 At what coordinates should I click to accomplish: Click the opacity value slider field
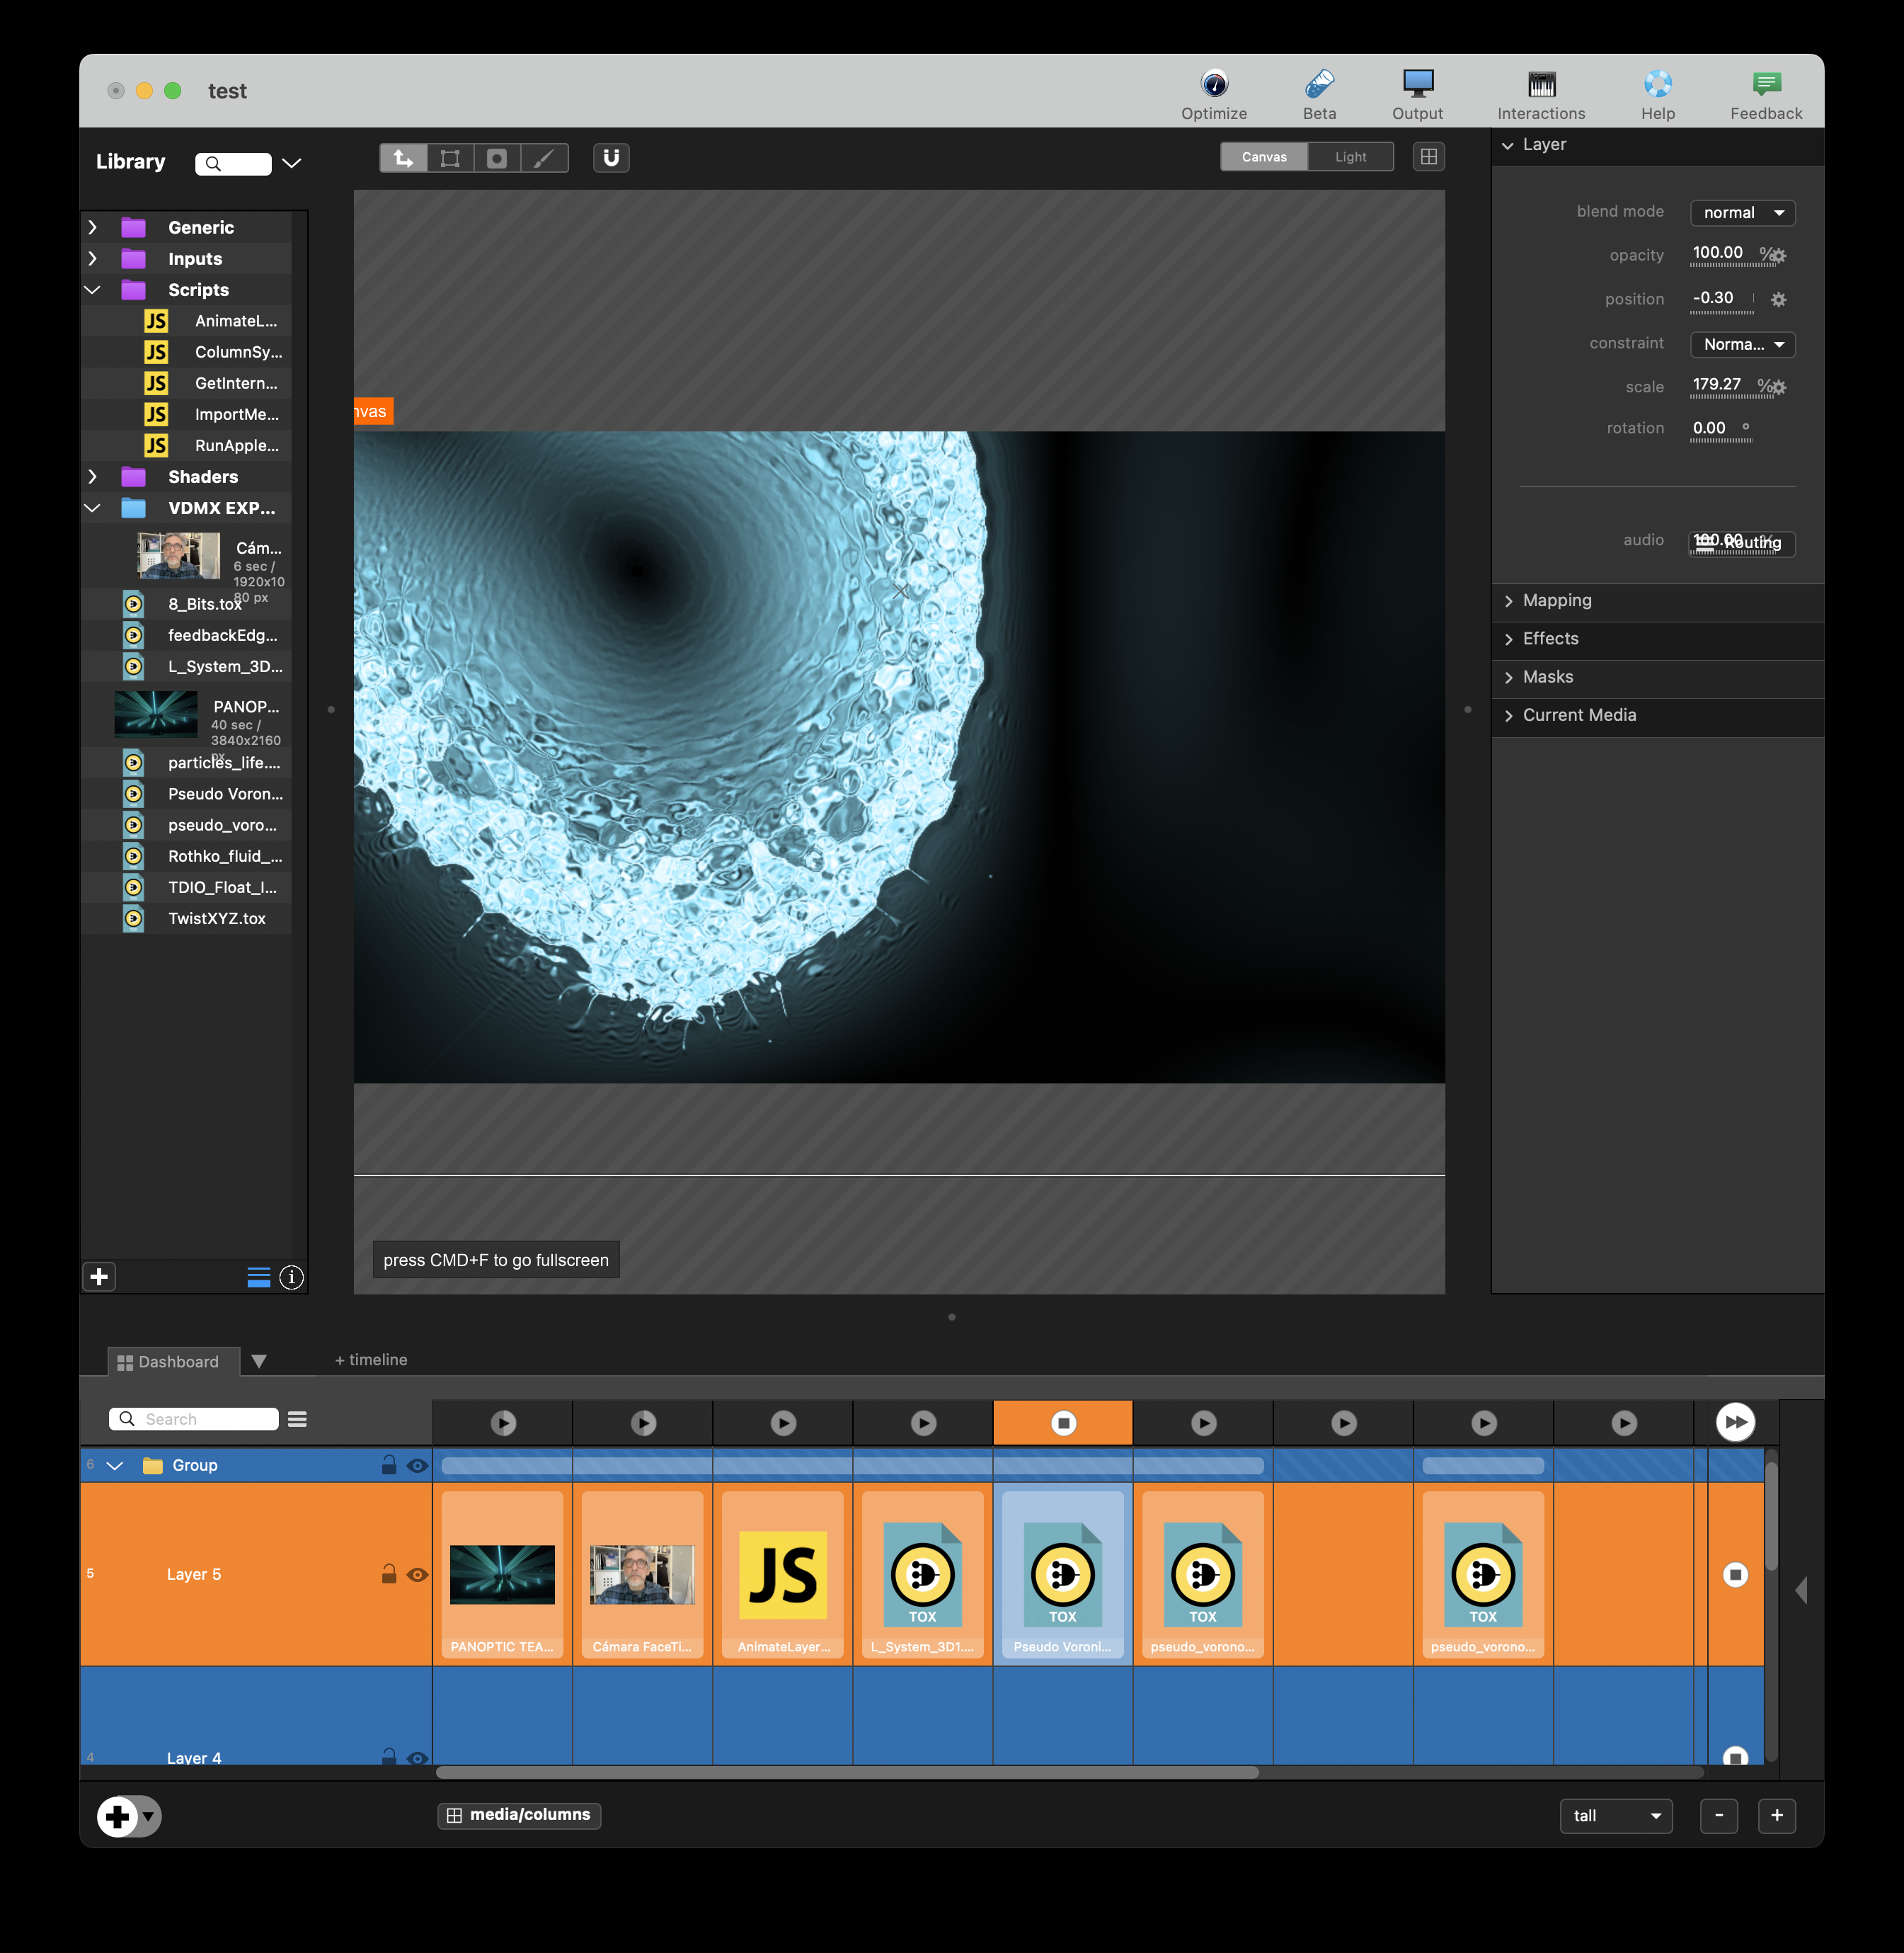[1717, 253]
